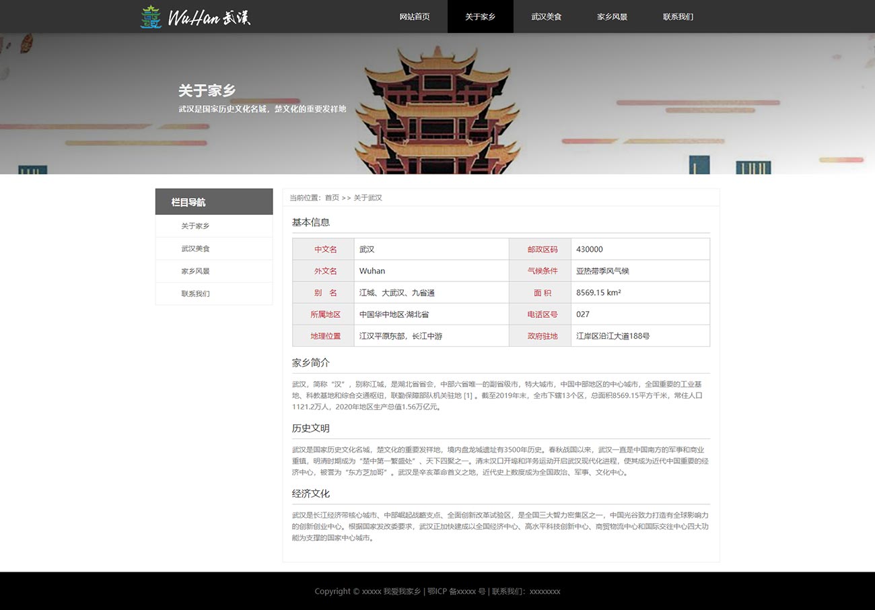The height and width of the screenshot is (610, 875).
Task: Open the 网站首页 nav item
Action: 414,17
